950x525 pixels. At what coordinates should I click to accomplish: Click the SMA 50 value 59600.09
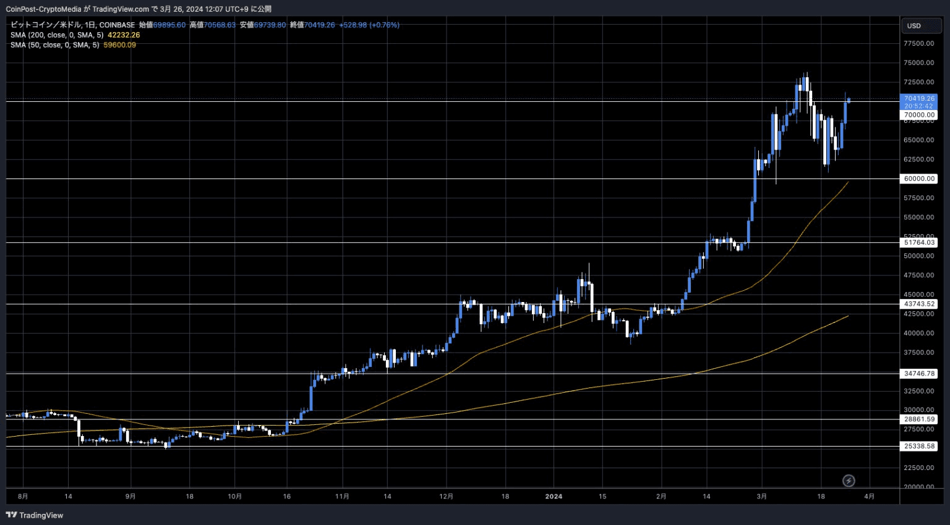click(x=119, y=45)
